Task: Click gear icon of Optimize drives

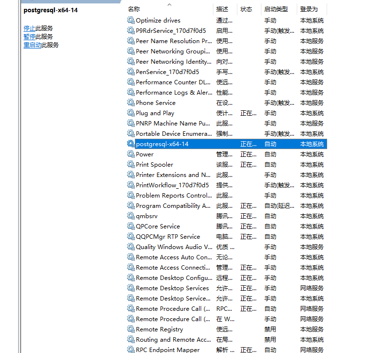Action: pos(131,20)
